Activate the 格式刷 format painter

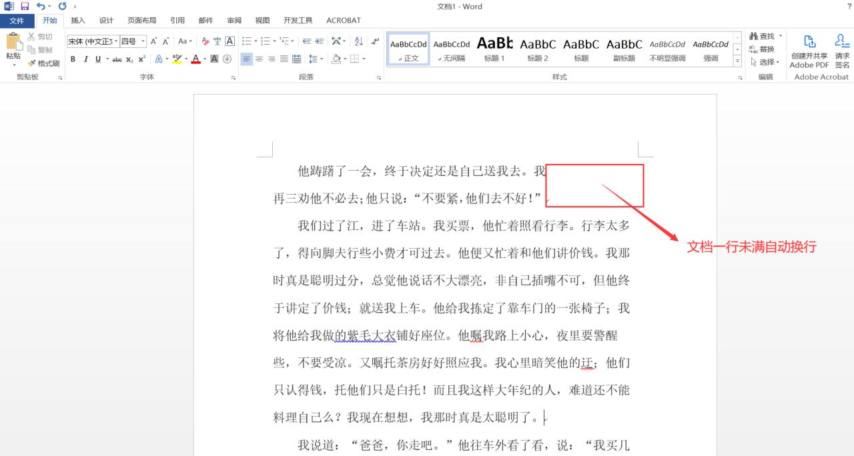pyautogui.click(x=43, y=63)
